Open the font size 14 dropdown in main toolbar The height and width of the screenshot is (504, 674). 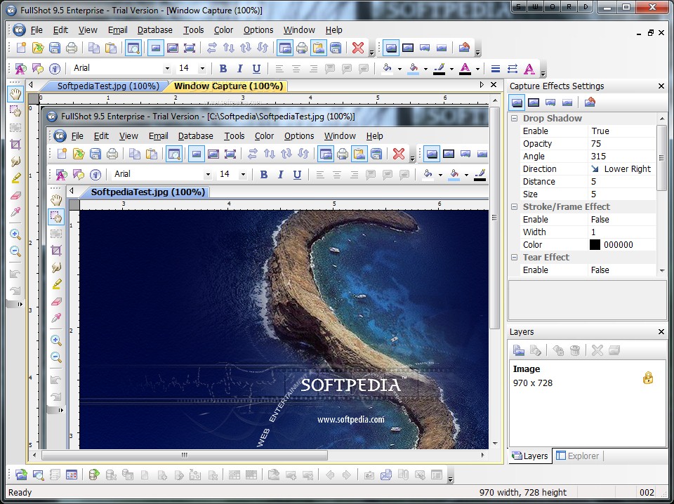pyautogui.click(x=202, y=69)
